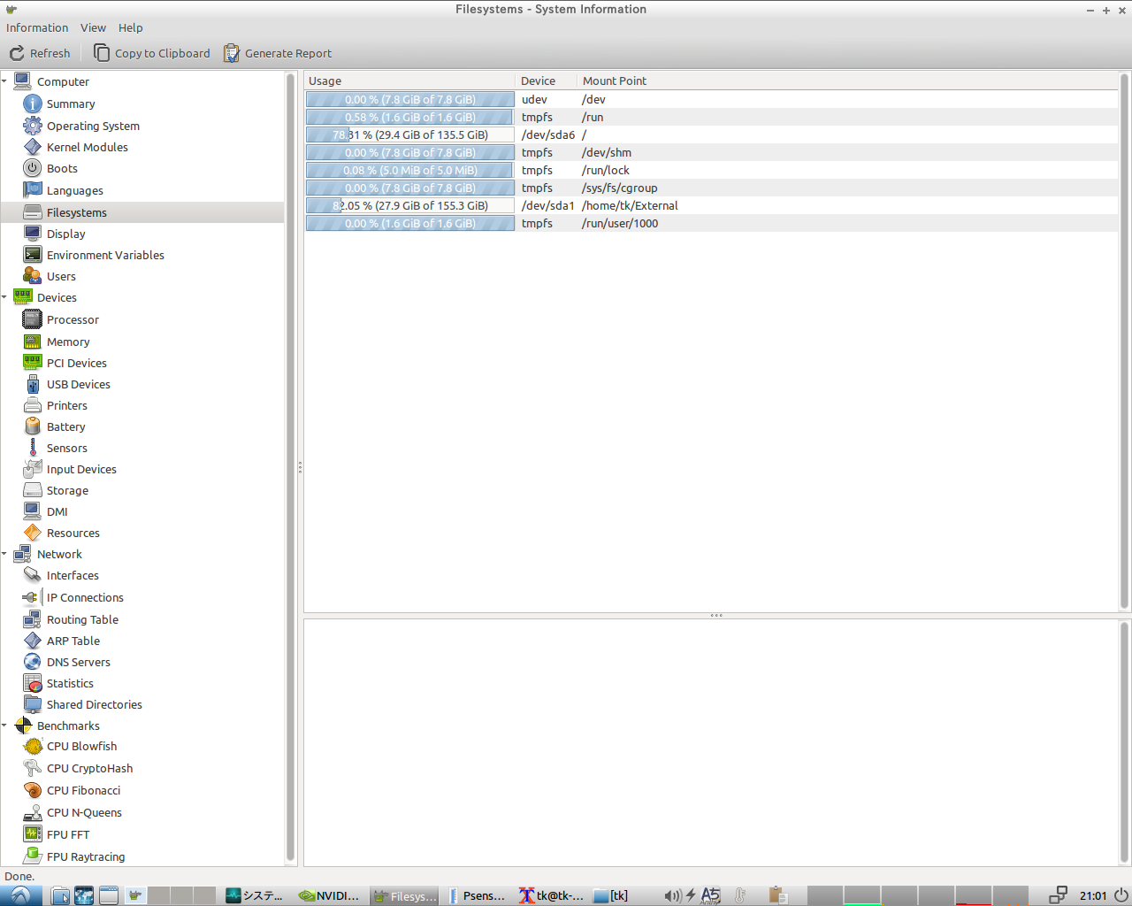The width and height of the screenshot is (1132, 906).
Task: Click the volume speaker icon in taskbar
Action: coord(672,895)
